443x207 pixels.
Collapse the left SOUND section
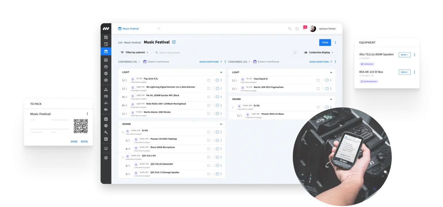coord(221,124)
